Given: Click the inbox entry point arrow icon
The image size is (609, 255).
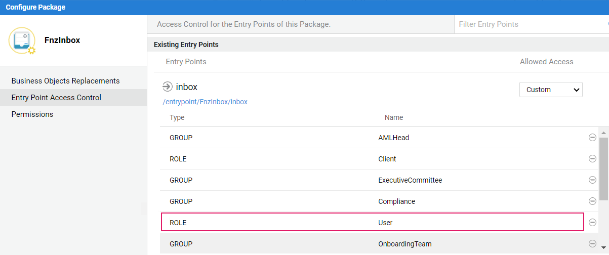Looking at the screenshot, I should click(x=168, y=87).
